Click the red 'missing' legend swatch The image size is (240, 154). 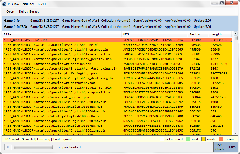[x=221, y=139]
